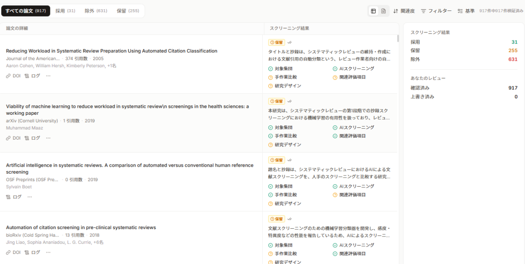Click double-check verified icon on Automation of citation row

(x=290, y=219)
